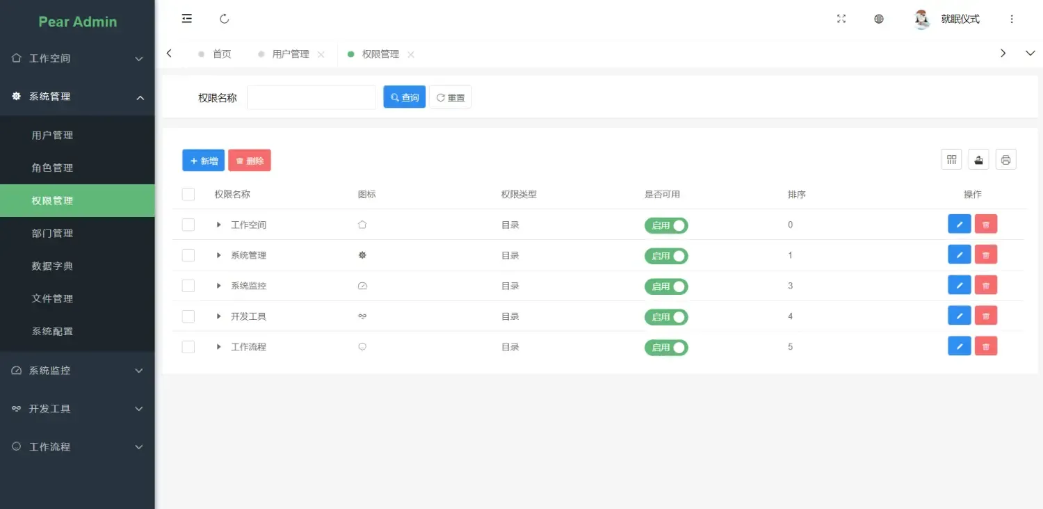Click the user avatar for 就眠仪式
Screen dimensions: 1043x509
921,19
